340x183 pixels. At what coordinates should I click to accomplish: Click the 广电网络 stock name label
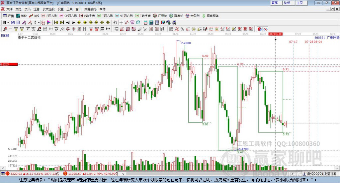[333, 38]
